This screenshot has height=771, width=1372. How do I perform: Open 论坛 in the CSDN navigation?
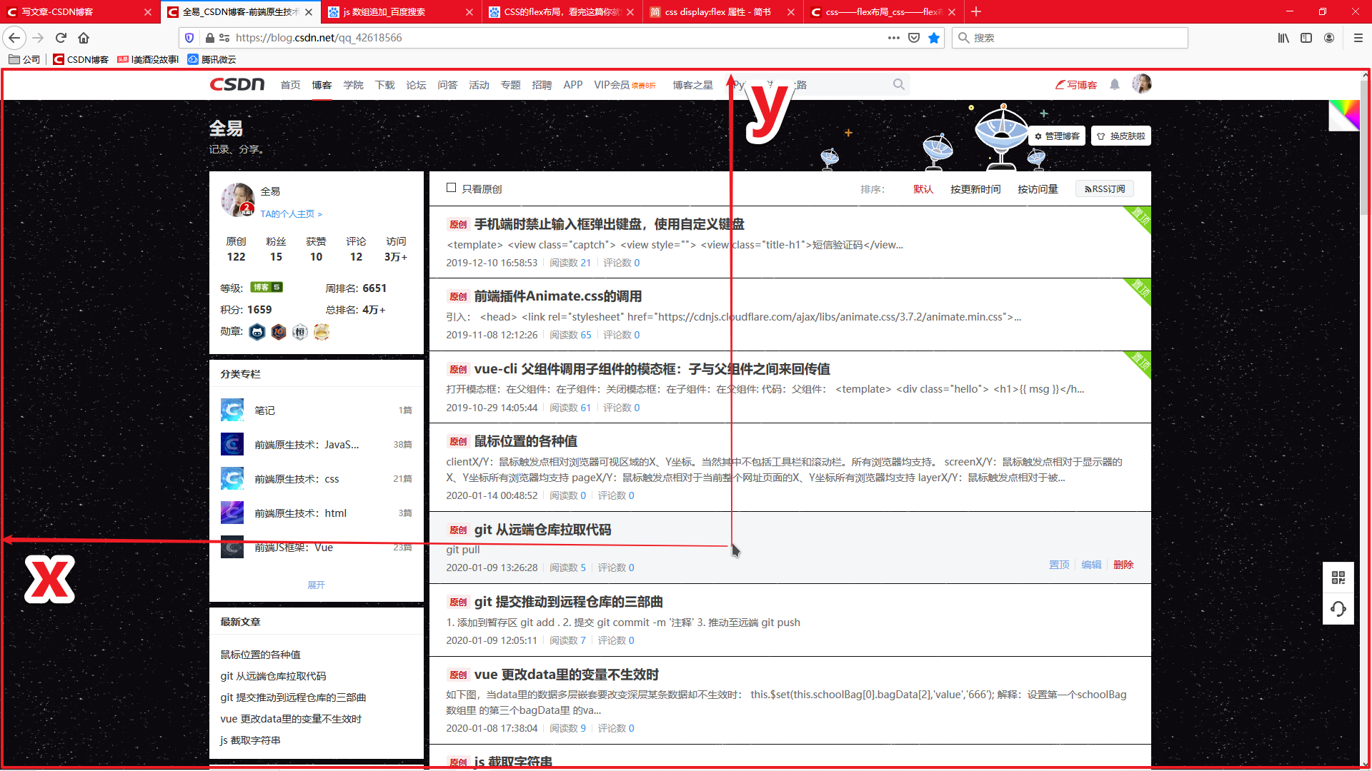(x=416, y=85)
